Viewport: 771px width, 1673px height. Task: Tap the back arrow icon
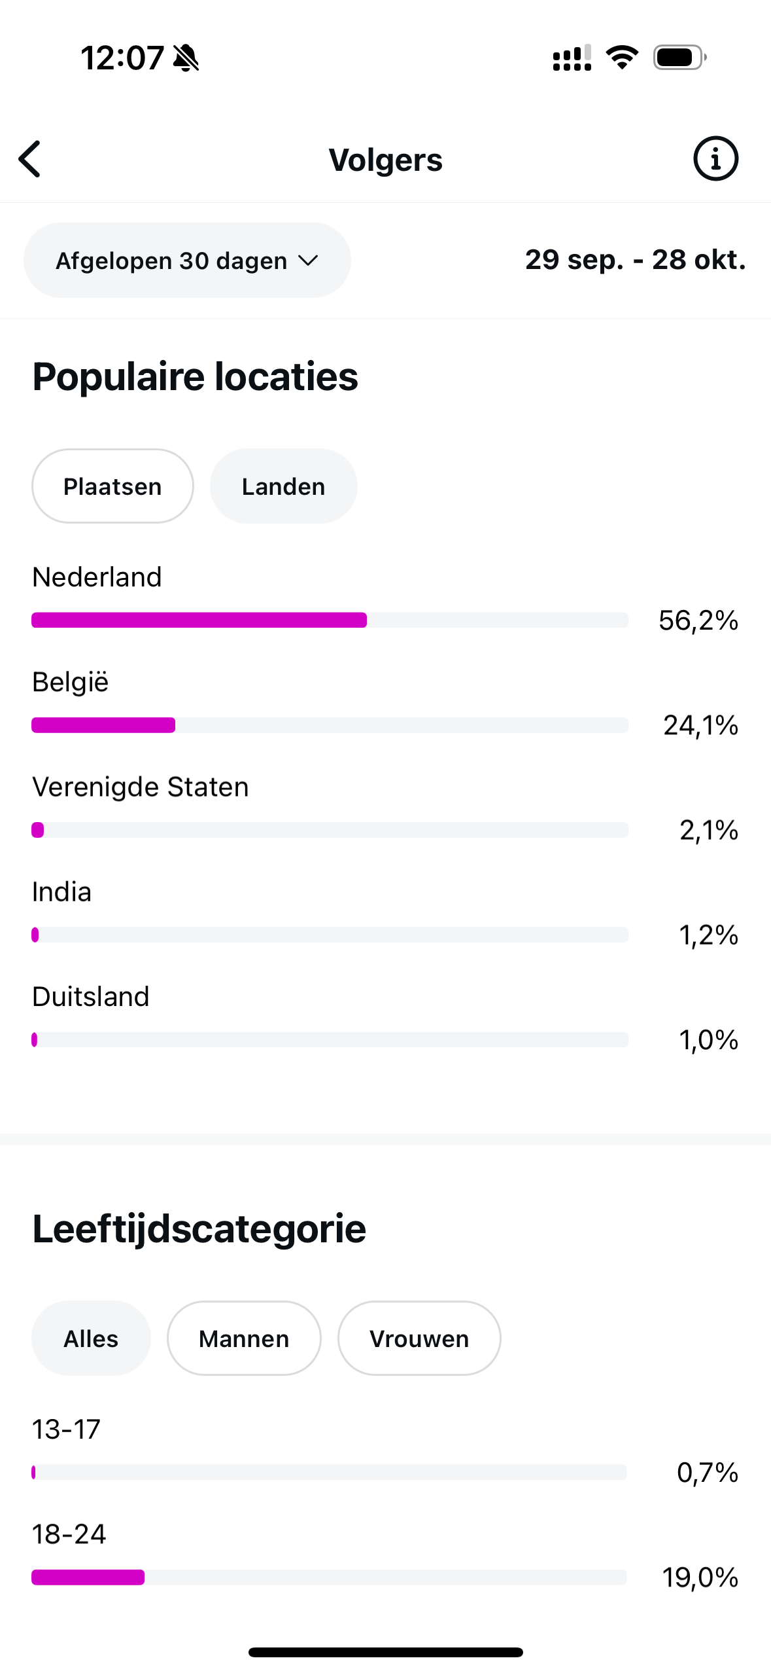click(x=30, y=159)
